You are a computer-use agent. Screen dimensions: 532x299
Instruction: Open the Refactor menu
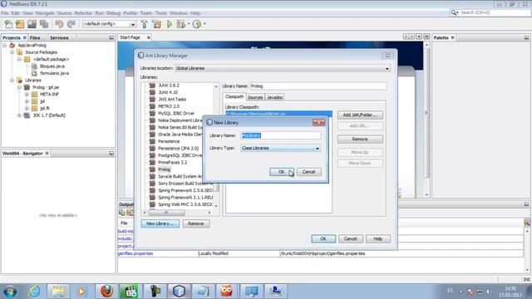[83, 13]
